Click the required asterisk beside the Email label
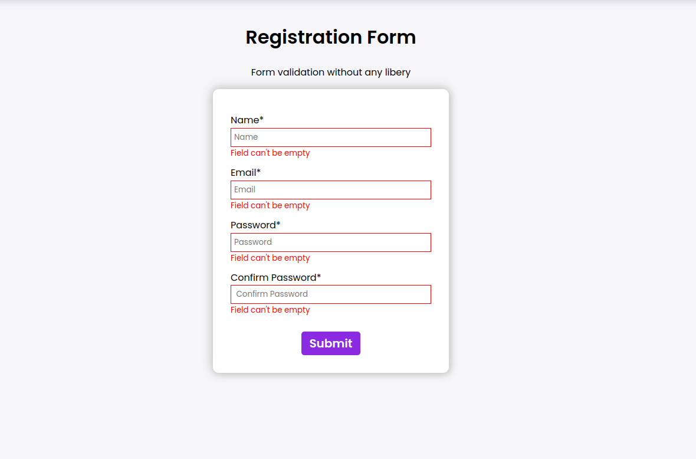The height and width of the screenshot is (459, 696). pyautogui.click(x=258, y=172)
